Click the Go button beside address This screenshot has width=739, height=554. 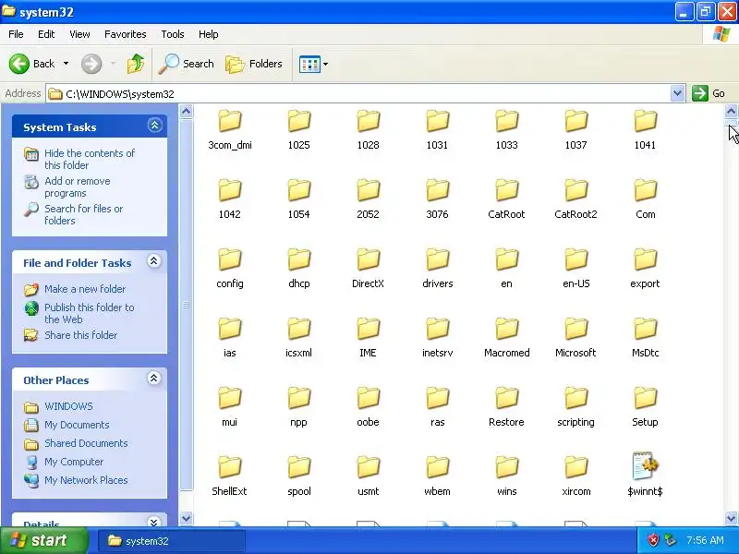[709, 93]
